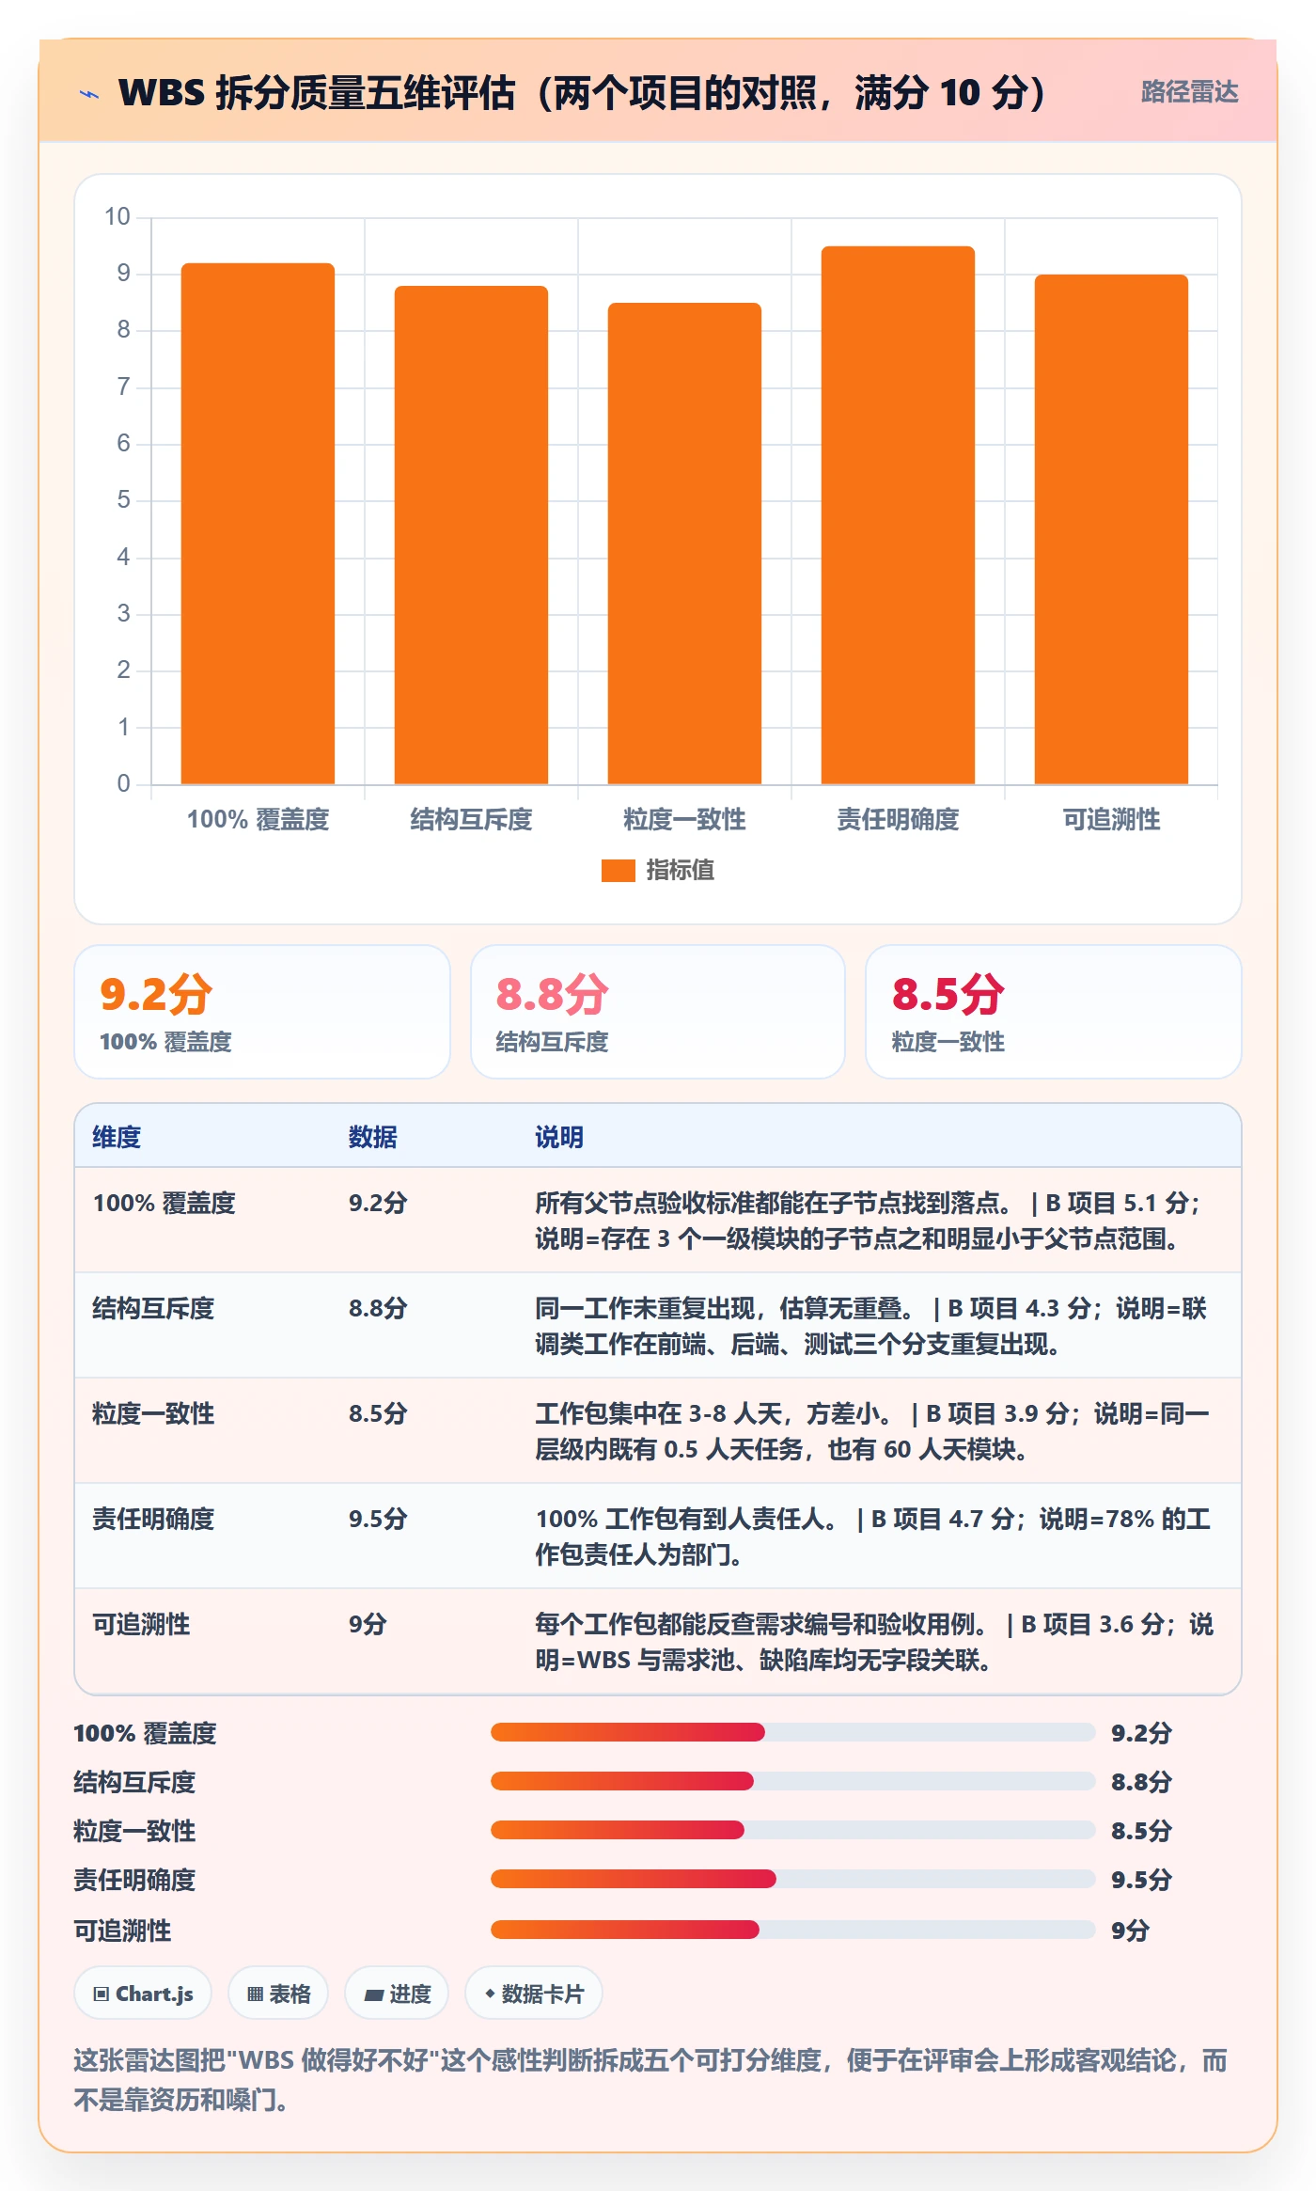Click the 维度 column header

point(117,1137)
